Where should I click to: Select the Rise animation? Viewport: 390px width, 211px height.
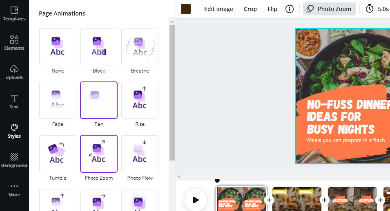click(140, 100)
